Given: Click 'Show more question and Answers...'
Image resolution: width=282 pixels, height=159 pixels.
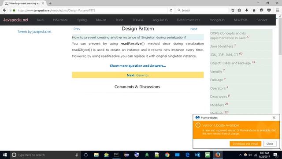Looking at the screenshot, I should [x=138, y=66].
